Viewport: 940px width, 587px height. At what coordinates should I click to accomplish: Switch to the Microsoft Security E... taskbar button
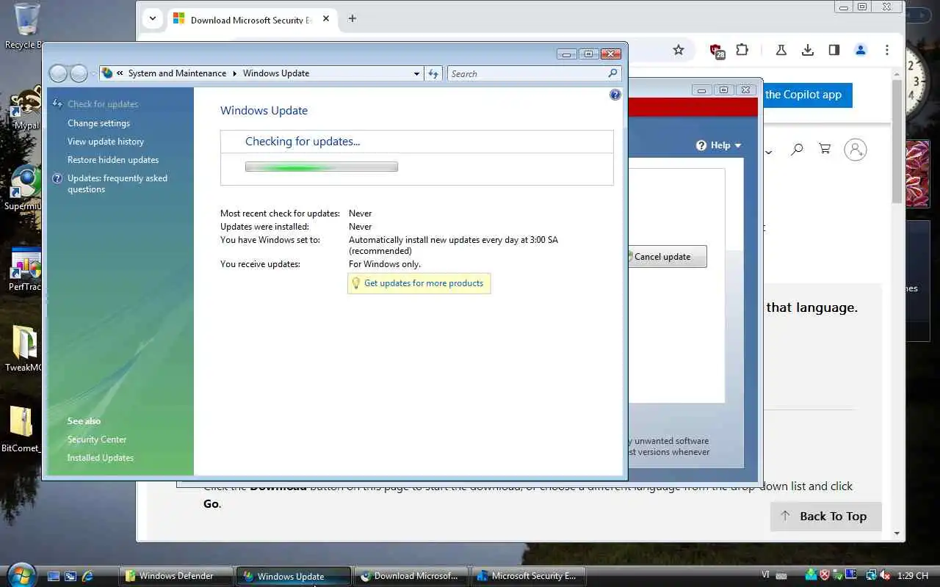point(528,576)
